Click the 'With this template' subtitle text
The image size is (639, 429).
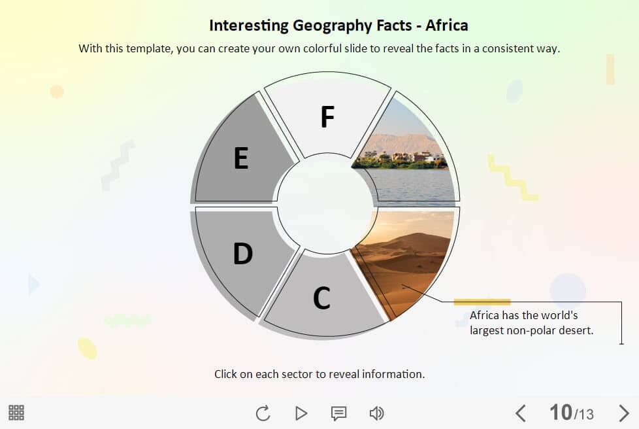(x=319, y=48)
